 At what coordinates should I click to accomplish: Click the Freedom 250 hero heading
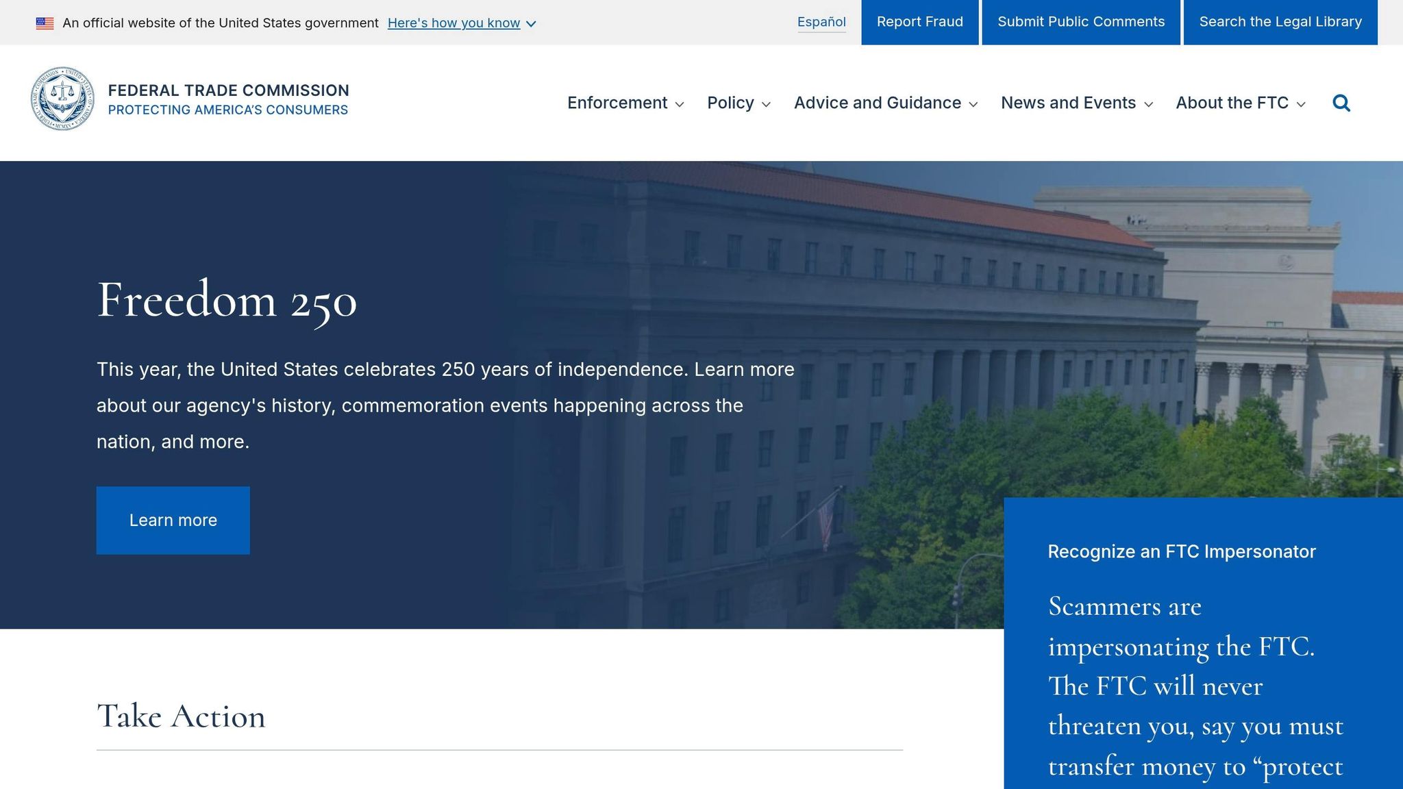click(227, 300)
